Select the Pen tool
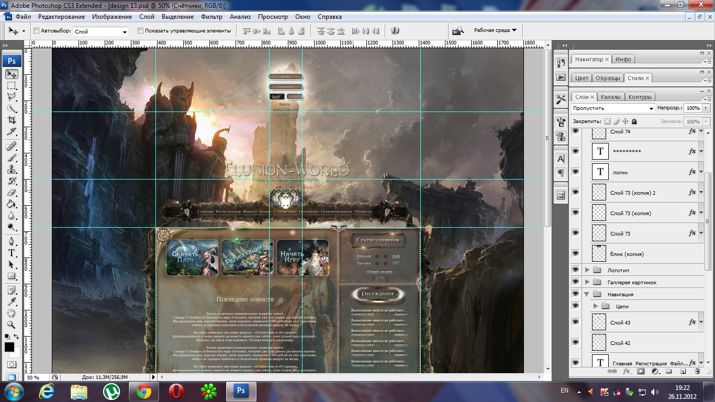 12,241
